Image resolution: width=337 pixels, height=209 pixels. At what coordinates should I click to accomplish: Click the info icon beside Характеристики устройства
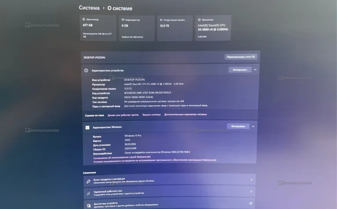[86, 71]
